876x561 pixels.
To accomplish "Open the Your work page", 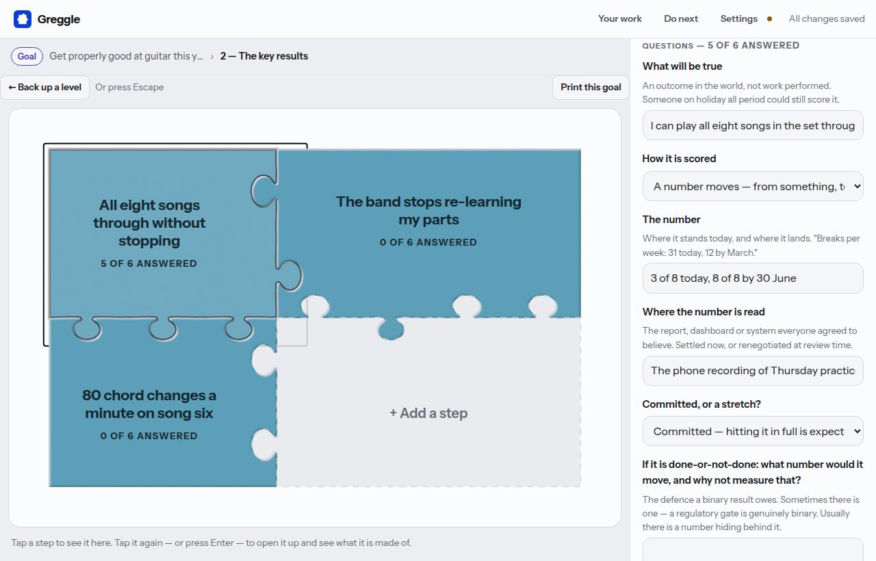I will pyautogui.click(x=620, y=19).
